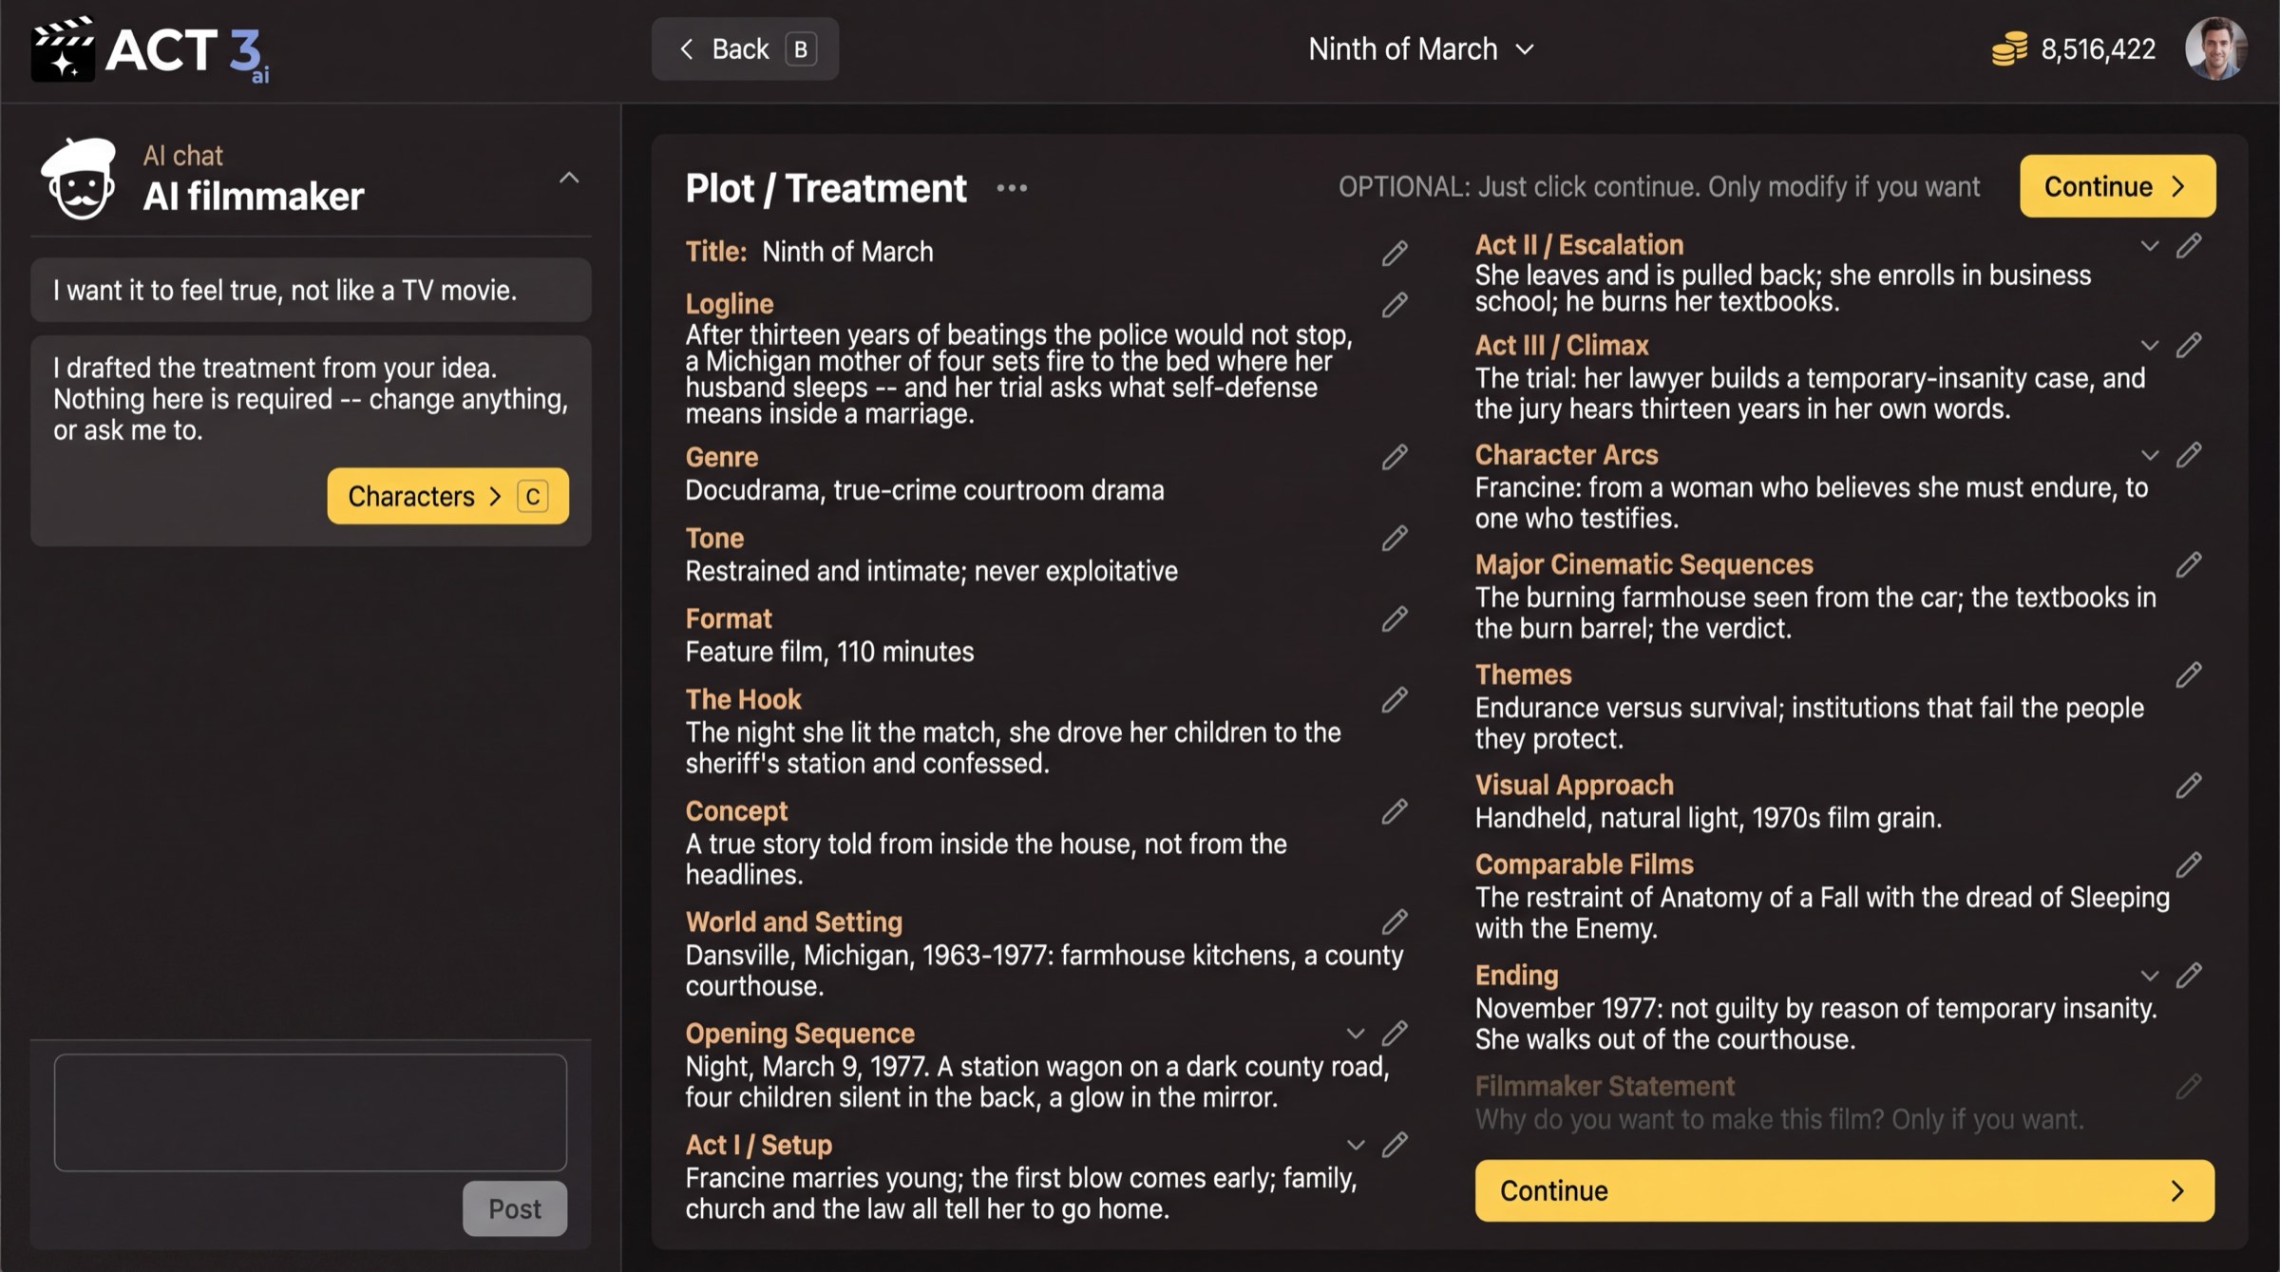Edit the Tone section
Screen dimensions: 2280x1272
1395,539
